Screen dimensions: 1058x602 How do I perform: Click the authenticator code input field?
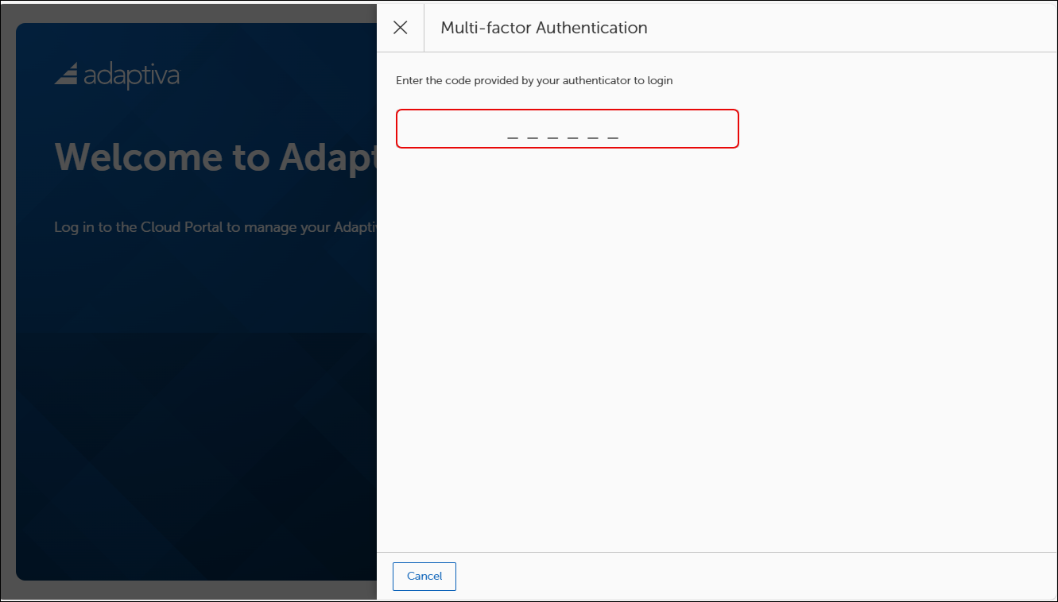point(568,129)
